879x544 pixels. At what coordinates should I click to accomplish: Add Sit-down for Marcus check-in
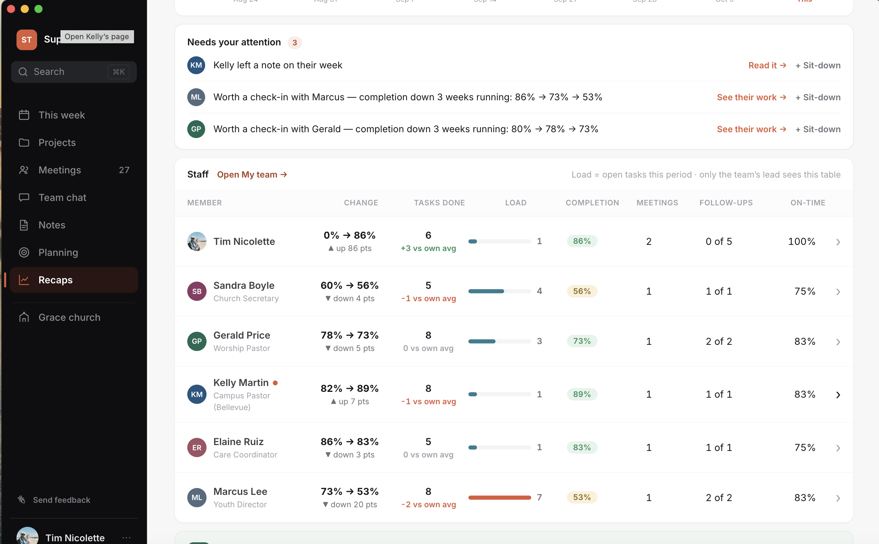click(x=818, y=98)
